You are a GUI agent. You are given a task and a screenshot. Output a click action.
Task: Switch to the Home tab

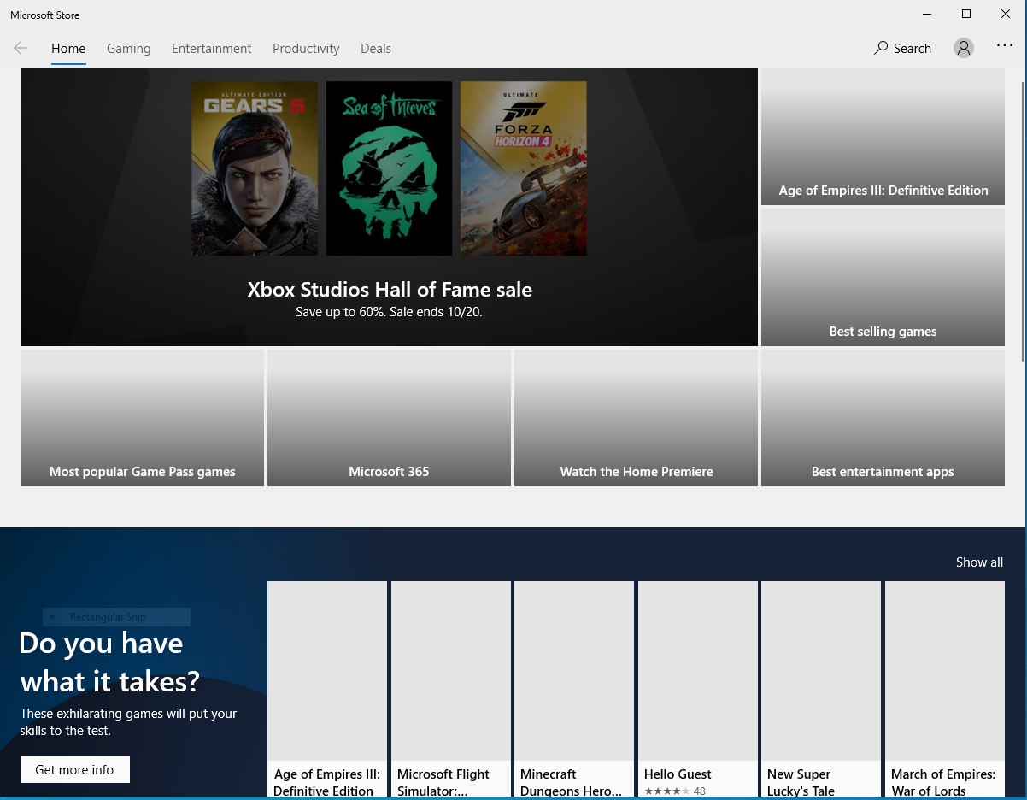(x=68, y=49)
